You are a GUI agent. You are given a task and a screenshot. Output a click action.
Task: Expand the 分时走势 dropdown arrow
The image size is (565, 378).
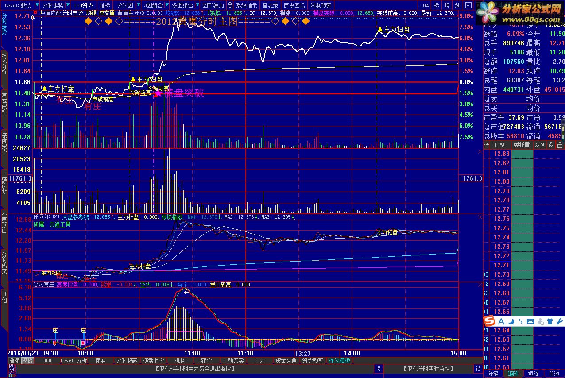(67, 5)
